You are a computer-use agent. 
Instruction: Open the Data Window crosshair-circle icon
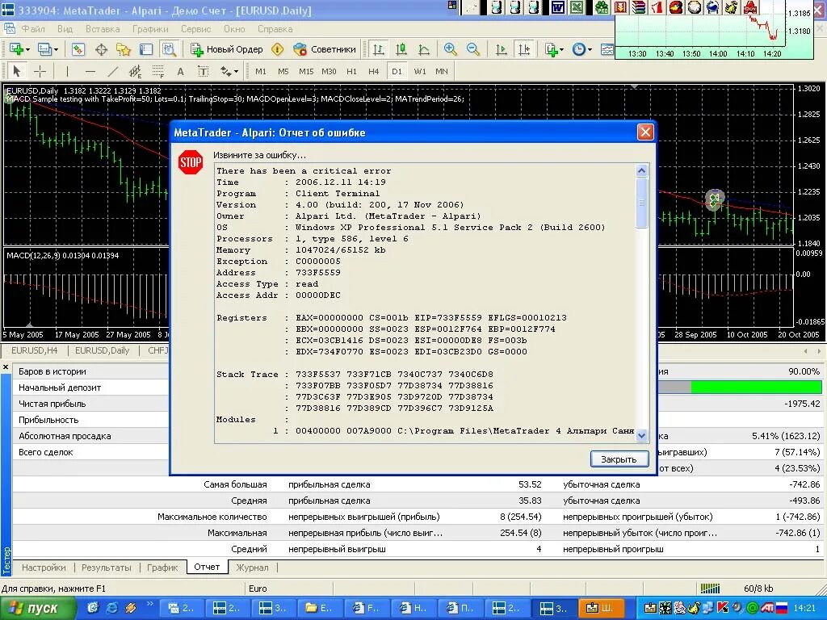click(x=101, y=49)
